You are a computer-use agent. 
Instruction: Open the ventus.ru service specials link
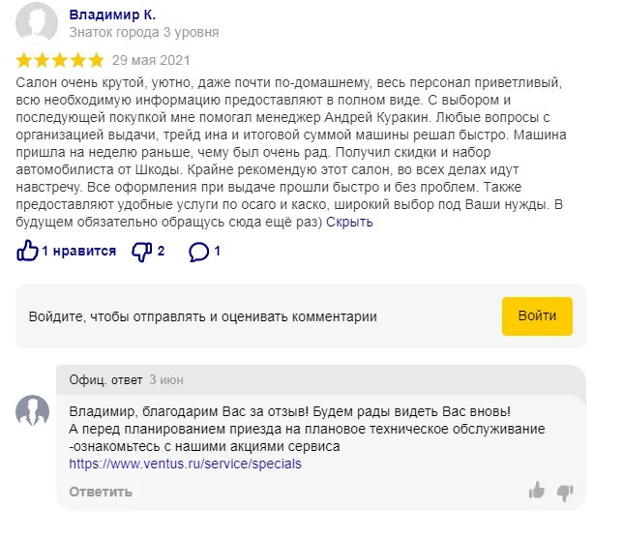185,464
